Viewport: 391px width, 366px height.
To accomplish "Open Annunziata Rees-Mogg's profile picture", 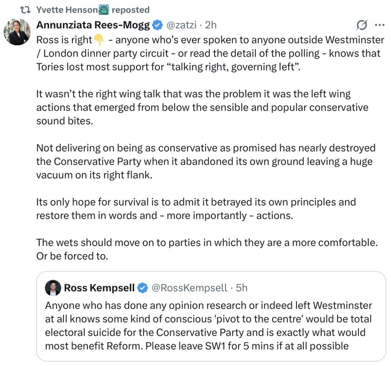I will (17, 32).
